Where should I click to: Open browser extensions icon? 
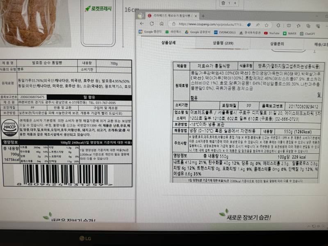pyautogui.click(x=278, y=25)
